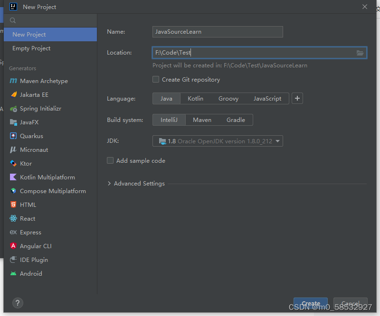Click the Kotlin Multiplatform K icon

pyautogui.click(x=13, y=177)
